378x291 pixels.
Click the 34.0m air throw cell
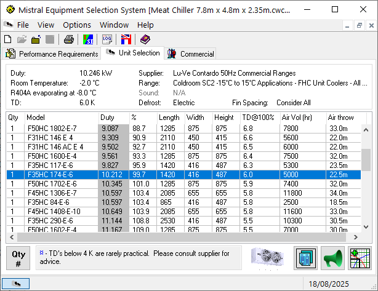(x=344, y=193)
